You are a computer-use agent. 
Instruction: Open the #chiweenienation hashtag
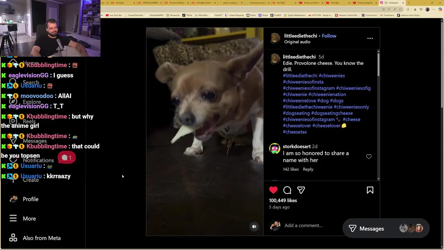(x=327, y=94)
